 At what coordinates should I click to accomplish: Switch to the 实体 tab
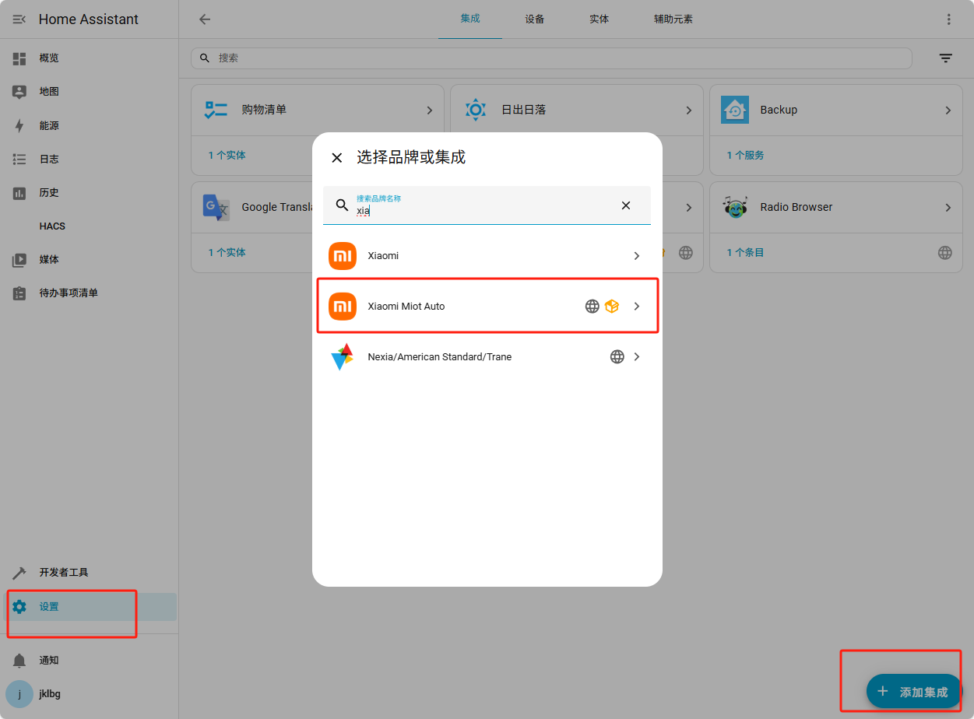click(600, 19)
